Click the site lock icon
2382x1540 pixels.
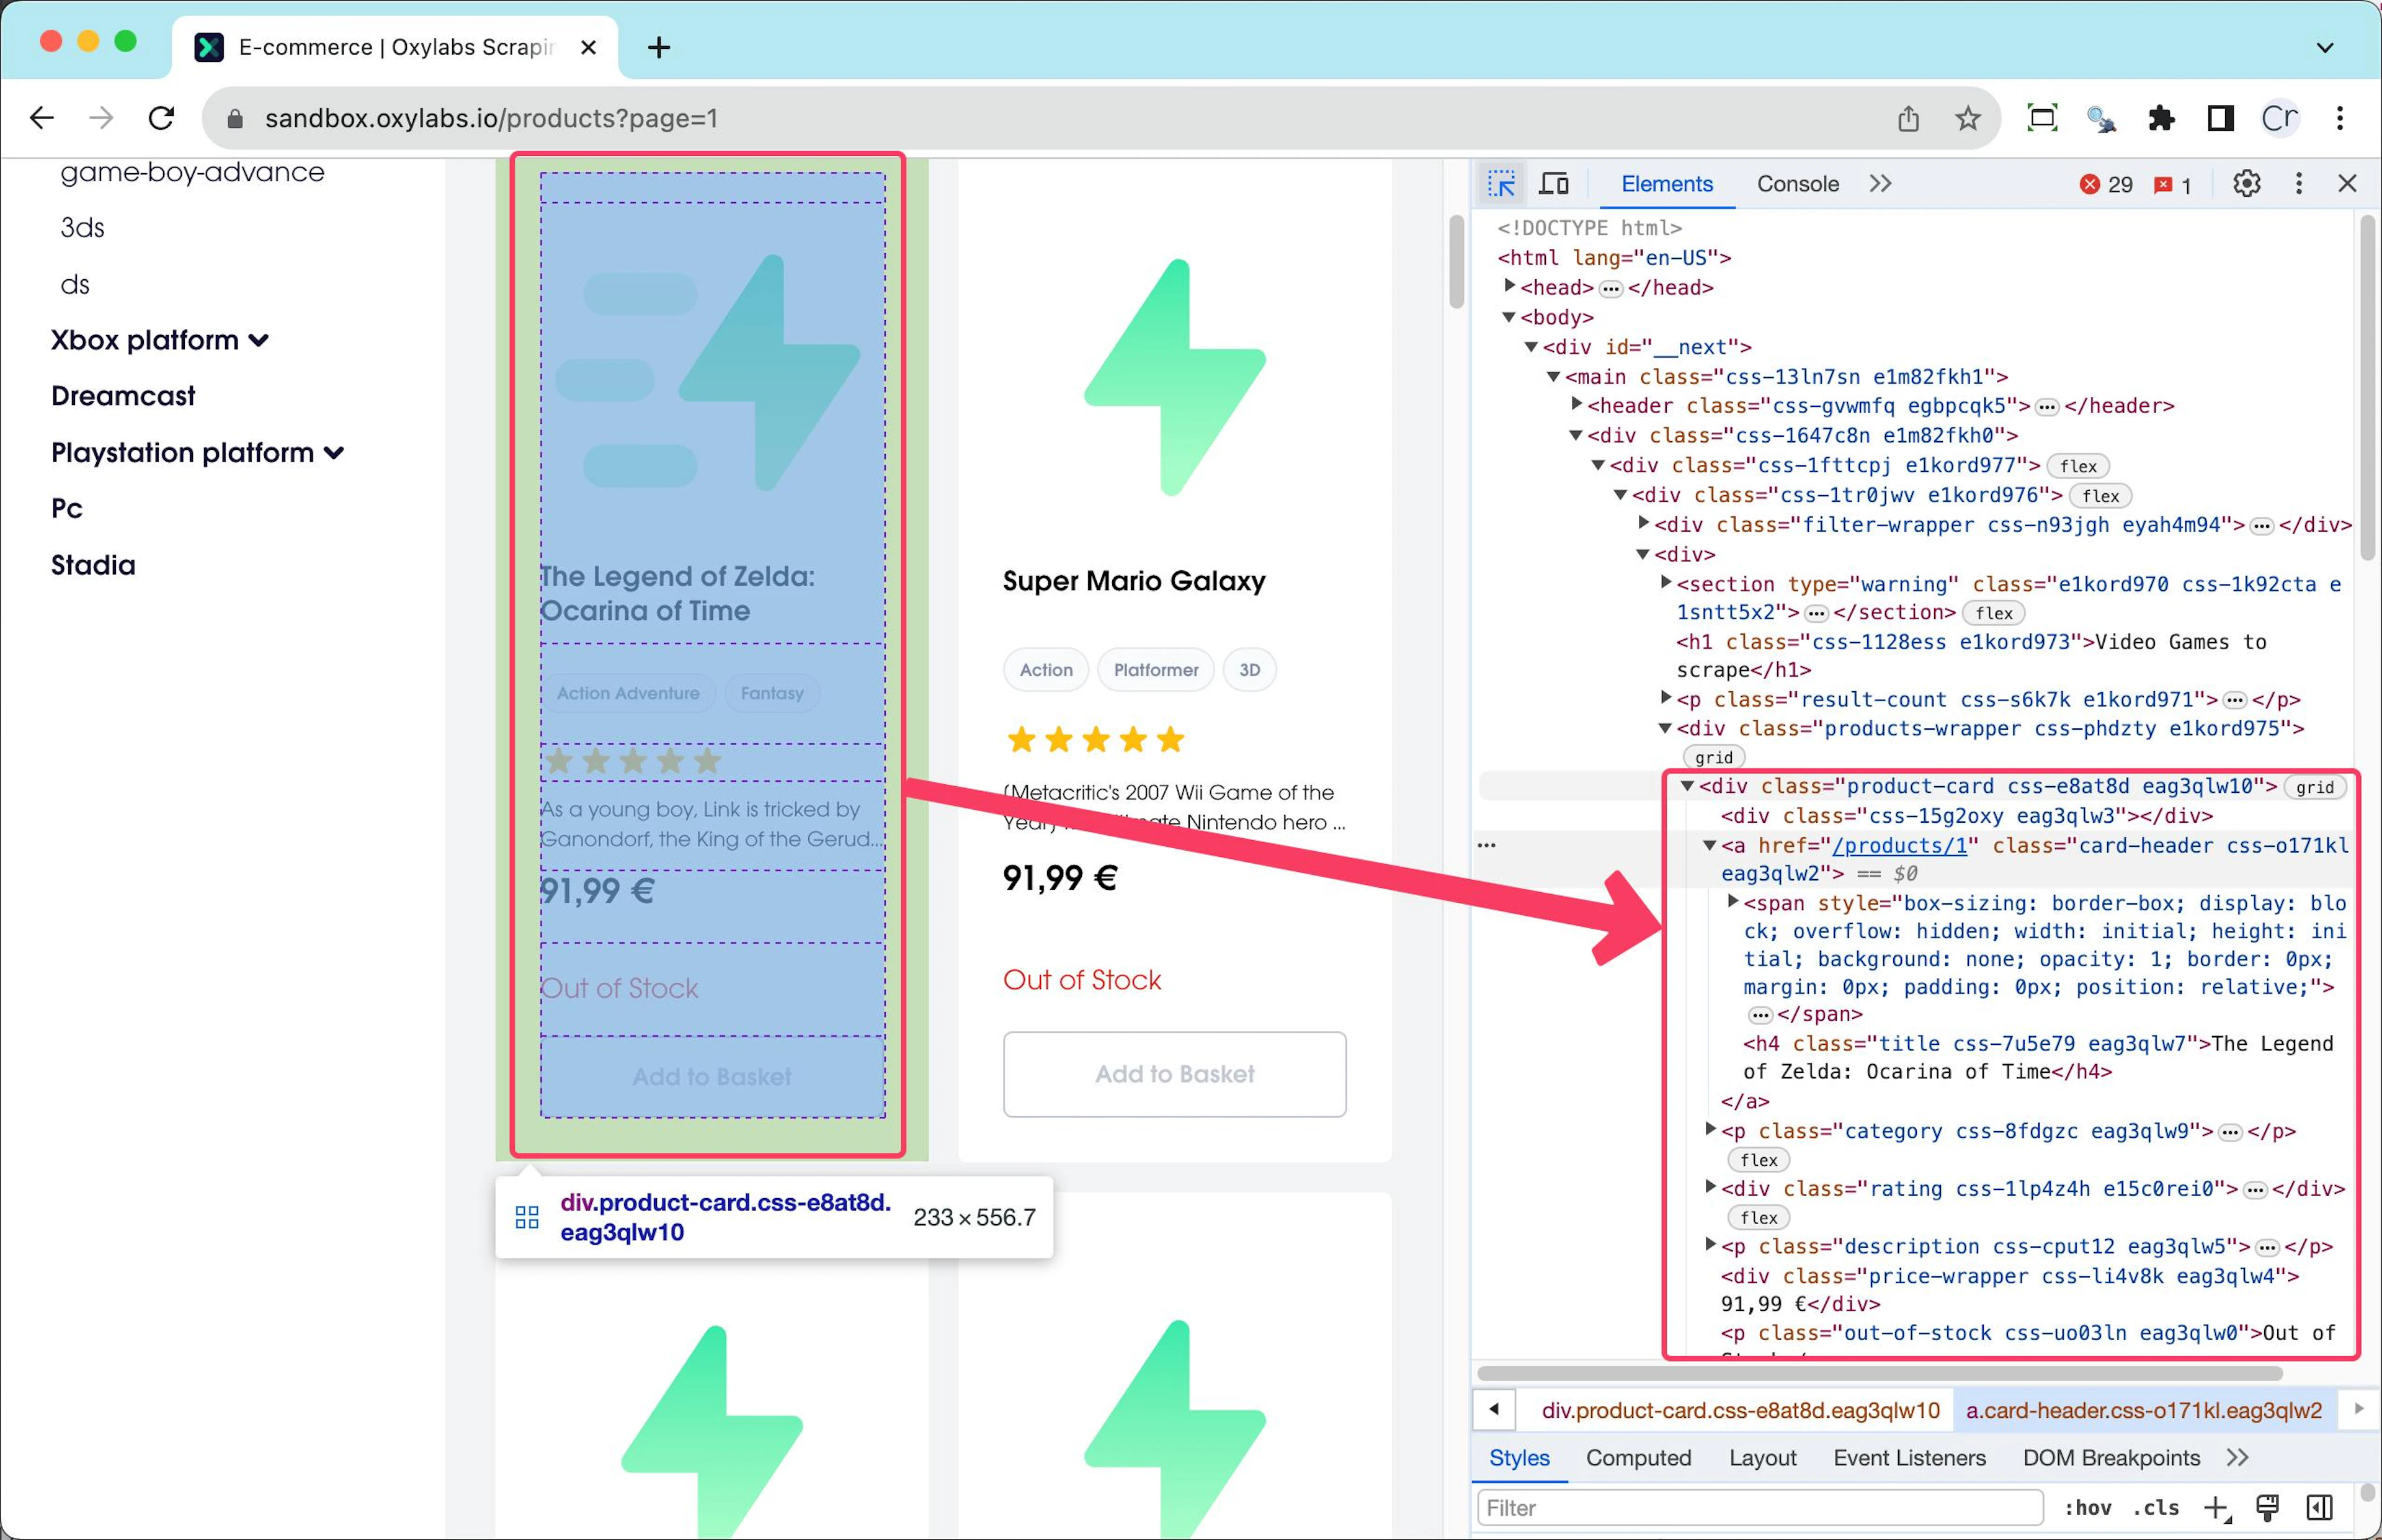click(x=235, y=119)
